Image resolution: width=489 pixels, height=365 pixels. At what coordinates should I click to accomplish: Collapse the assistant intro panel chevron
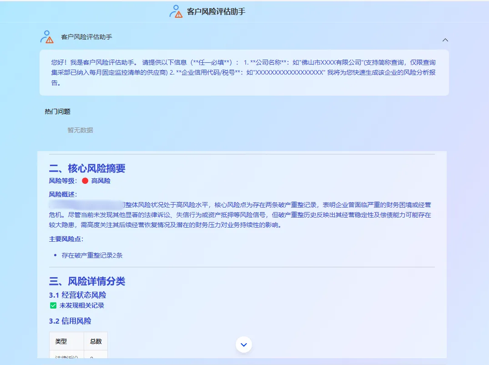[x=445, y=40]
